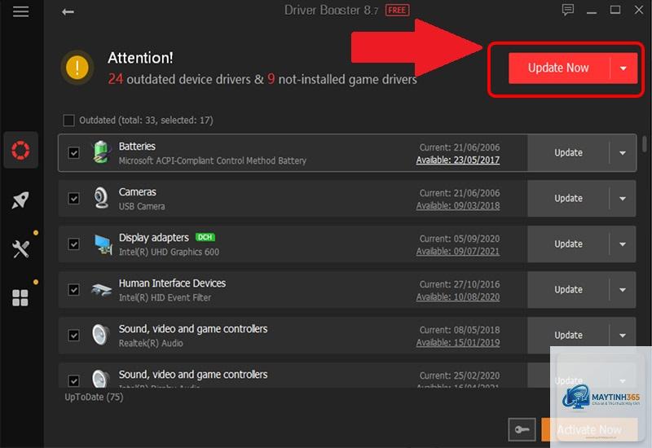Click the Batteries device icon
The image size is (652, 448).
(101, 152)
